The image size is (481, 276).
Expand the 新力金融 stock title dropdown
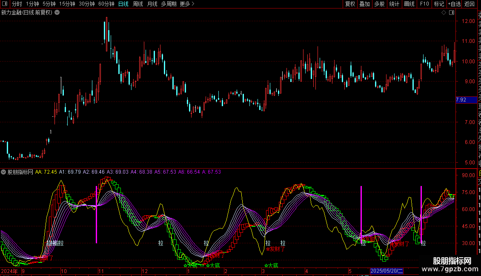point(57,13)
